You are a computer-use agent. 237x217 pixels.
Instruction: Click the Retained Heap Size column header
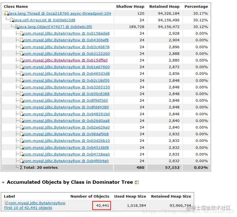point(171,196)
